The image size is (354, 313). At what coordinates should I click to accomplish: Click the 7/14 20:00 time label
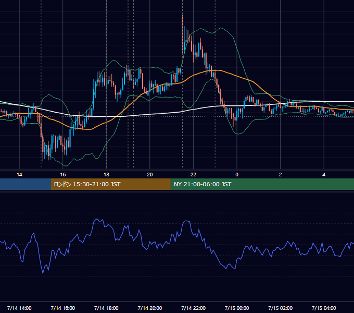[x=150, y=308]
